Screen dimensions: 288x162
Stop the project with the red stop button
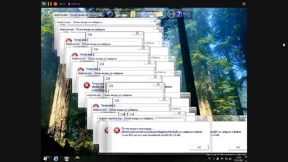click(x=55, y=4)
